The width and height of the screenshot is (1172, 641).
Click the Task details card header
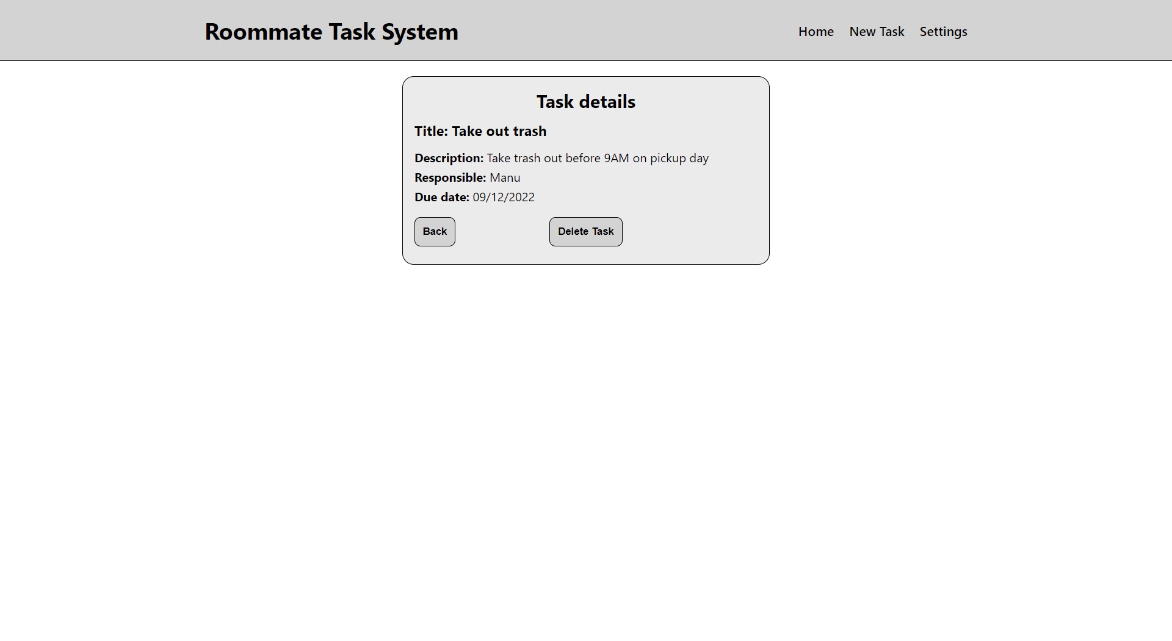tap(585, 102)
